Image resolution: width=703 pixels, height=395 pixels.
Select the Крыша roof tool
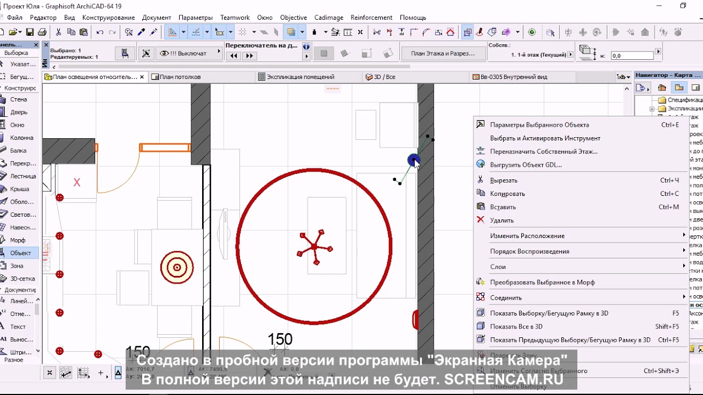19,189
